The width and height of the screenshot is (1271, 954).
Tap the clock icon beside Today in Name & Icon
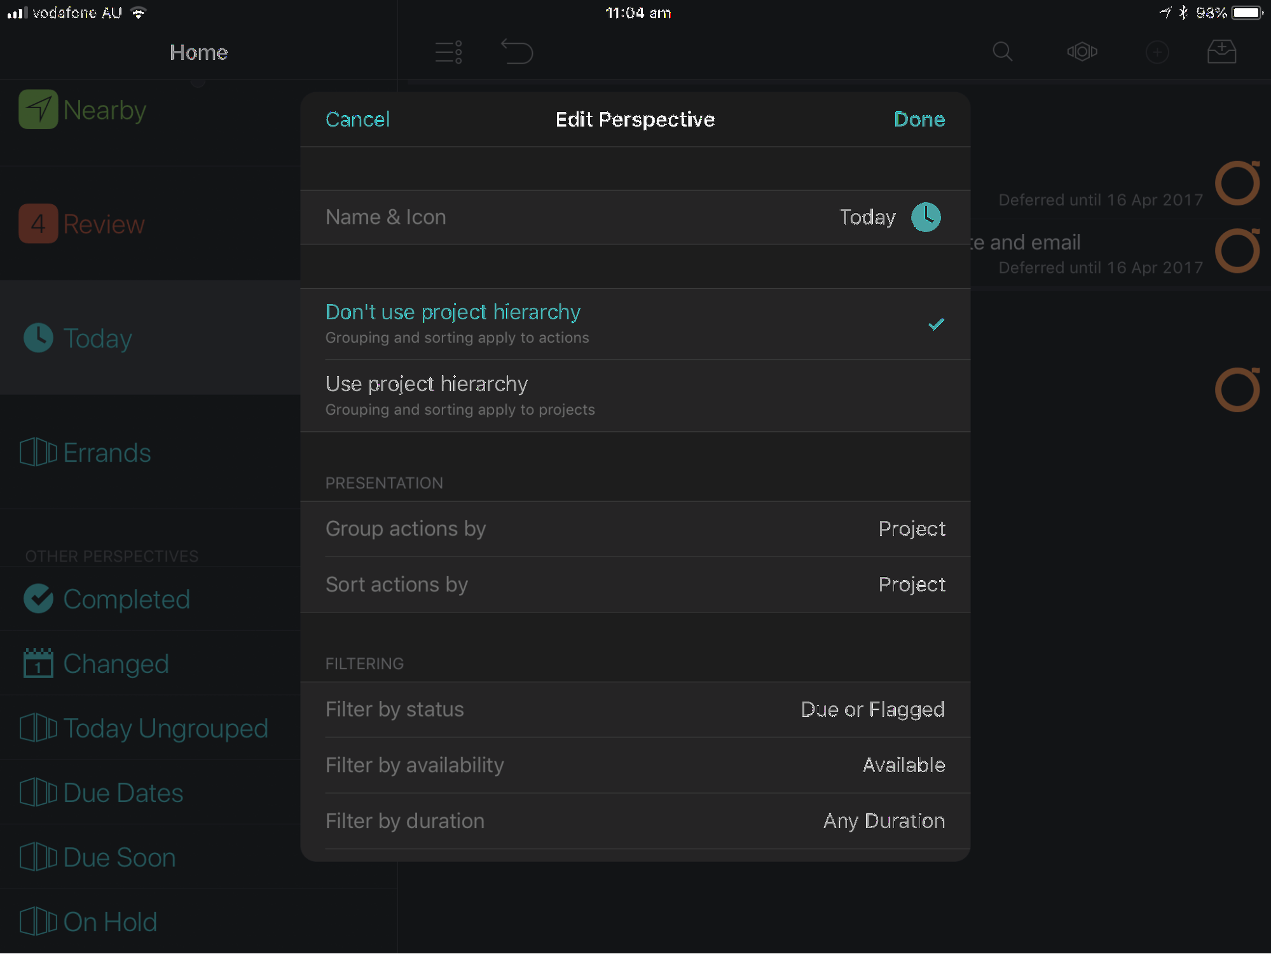[x=926, y=217]
